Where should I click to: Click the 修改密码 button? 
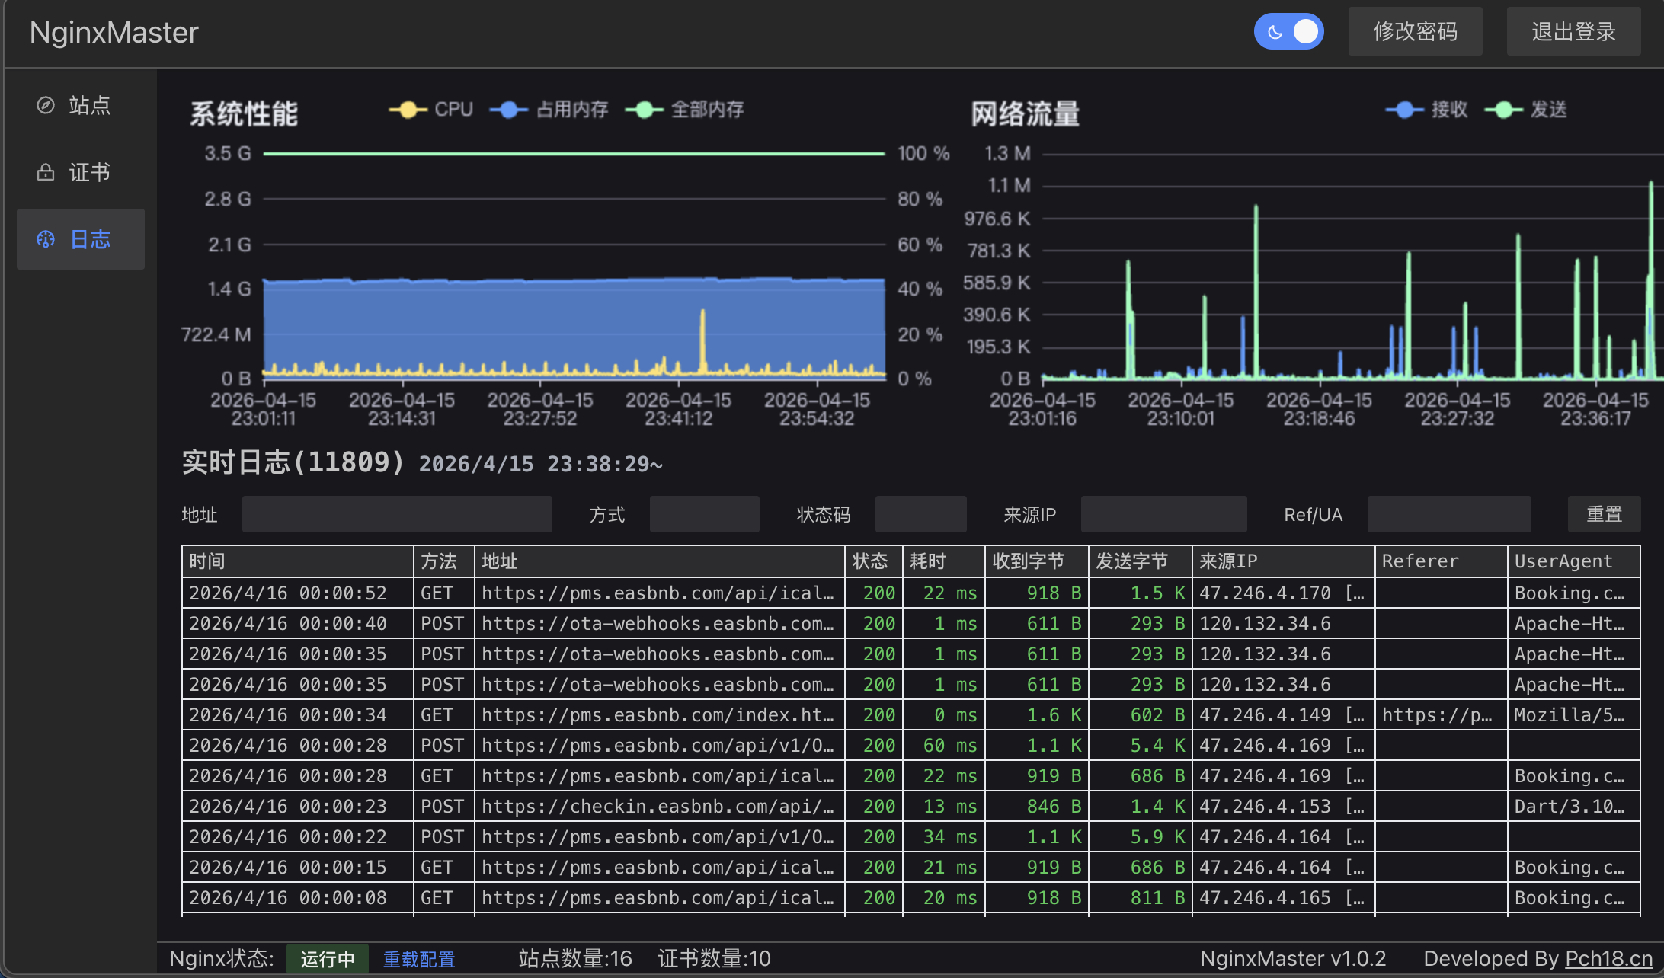pos(1415,32)
